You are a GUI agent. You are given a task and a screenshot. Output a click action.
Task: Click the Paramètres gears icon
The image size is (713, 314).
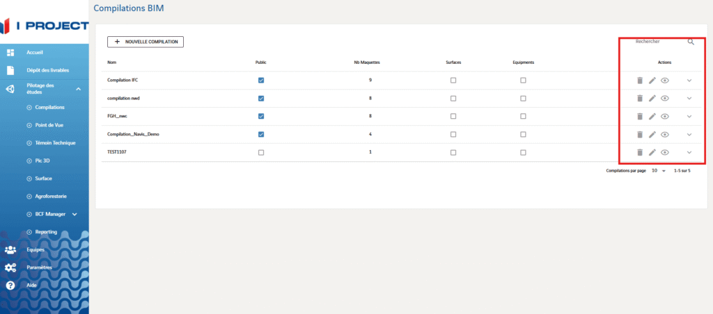coord(10,267)
